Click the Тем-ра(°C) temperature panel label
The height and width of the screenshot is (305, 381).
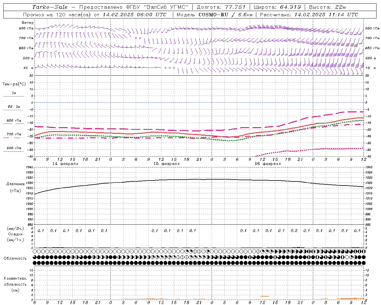coord(14,84)
